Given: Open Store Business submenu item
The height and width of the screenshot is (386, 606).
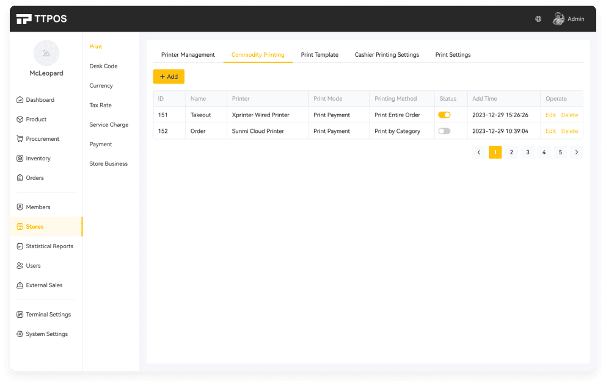Looking at the screenshot, I should [x=109, y=164].
